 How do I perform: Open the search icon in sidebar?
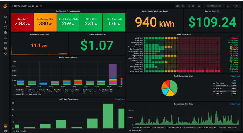[x=5, y=17]
